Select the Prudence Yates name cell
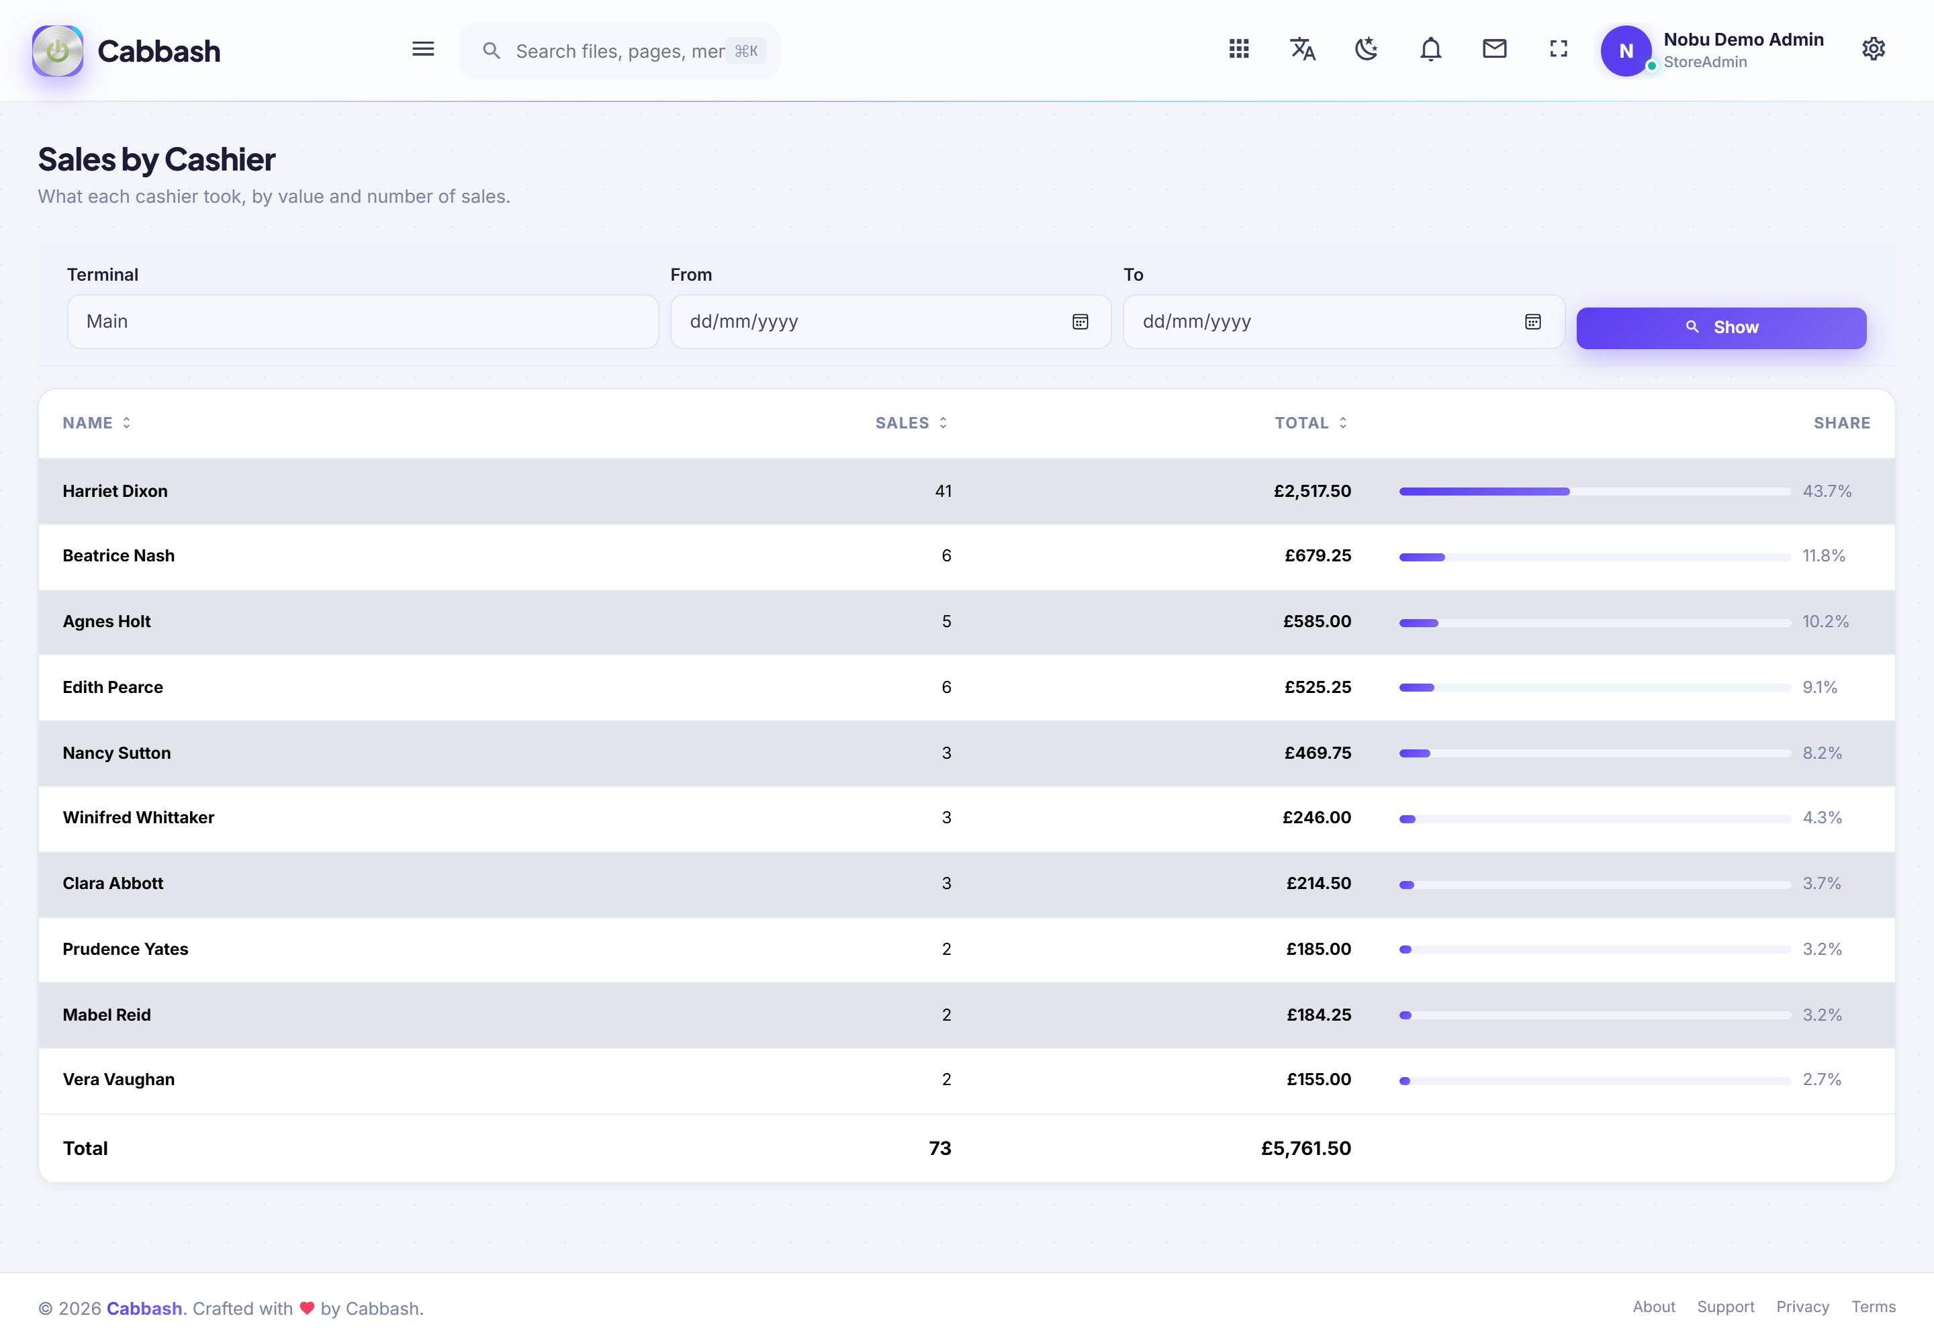Image resolution: width=1934 pixels, height=1343 pixels. click(126, 948)
